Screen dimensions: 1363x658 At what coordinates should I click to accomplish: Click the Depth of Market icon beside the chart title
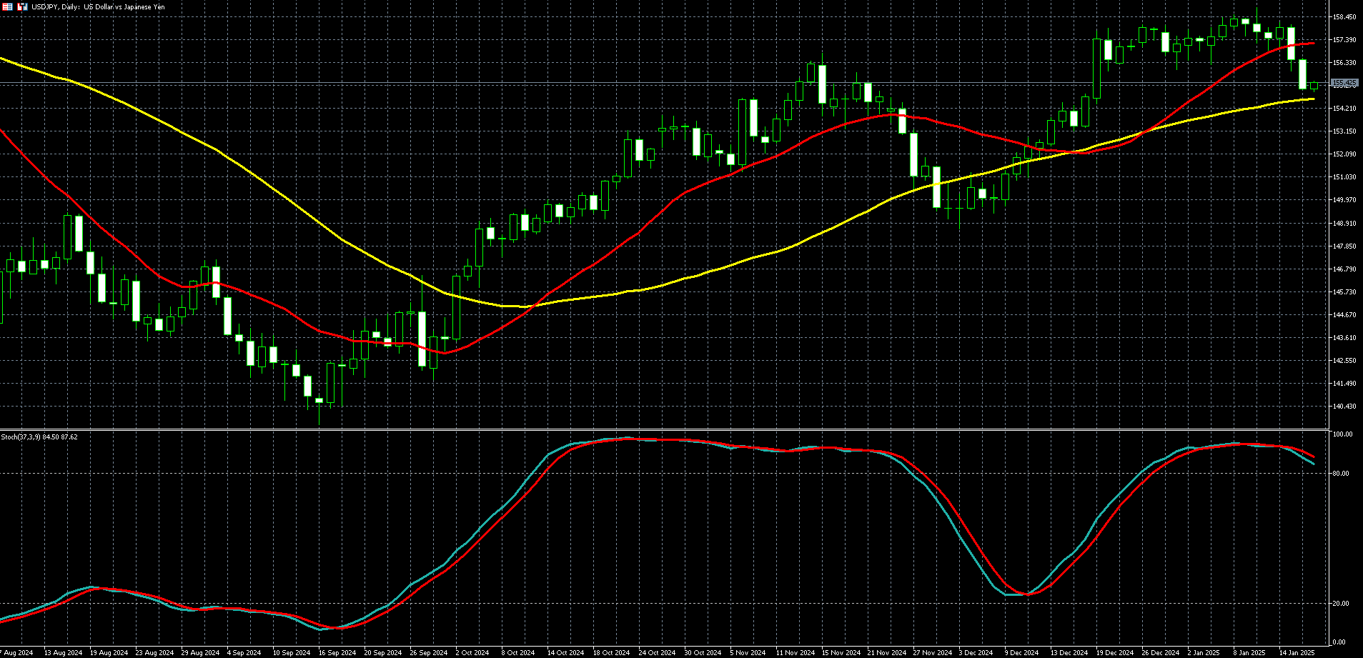click(x=7, y=6)
